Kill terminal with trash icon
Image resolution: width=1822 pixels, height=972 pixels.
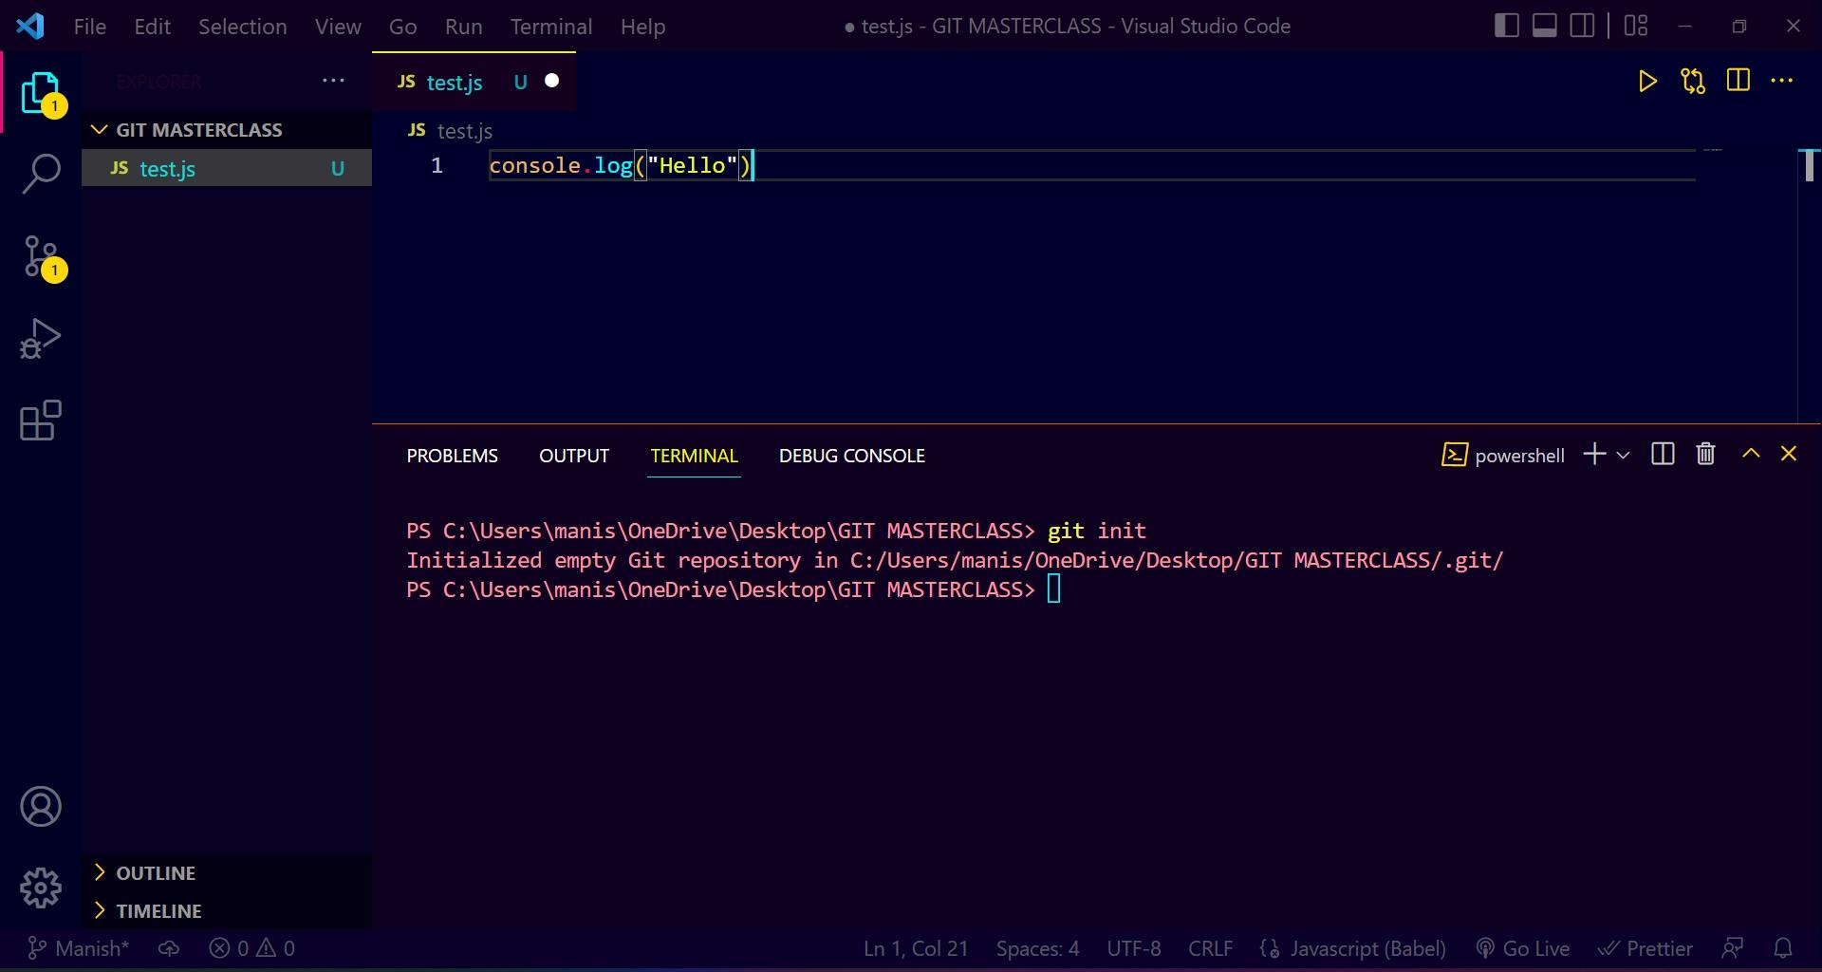click(x=1705, y=455)
